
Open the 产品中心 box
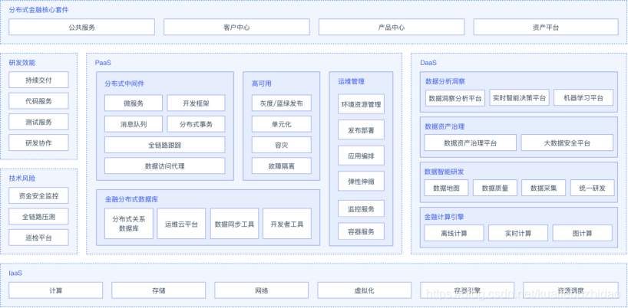coord(392,27)
